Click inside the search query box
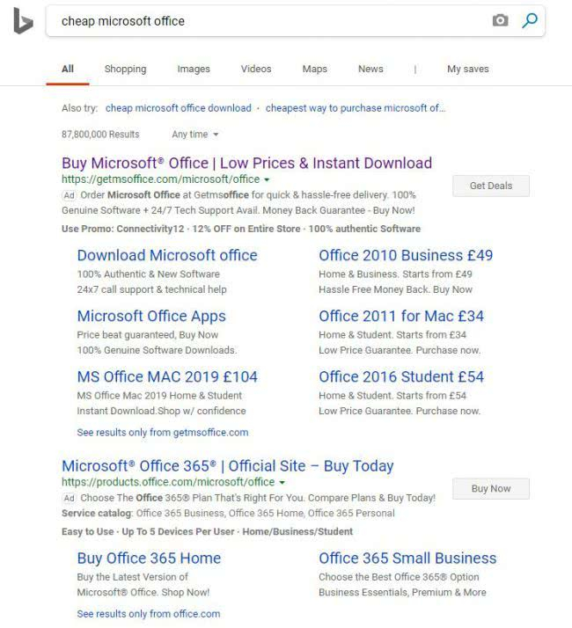This screenshot has width=572, height=628. pyautogui.click(x=264, y=21)
